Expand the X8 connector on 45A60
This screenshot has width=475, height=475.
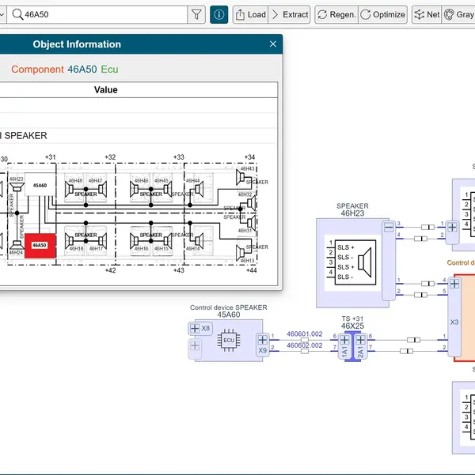pos(195,328)
